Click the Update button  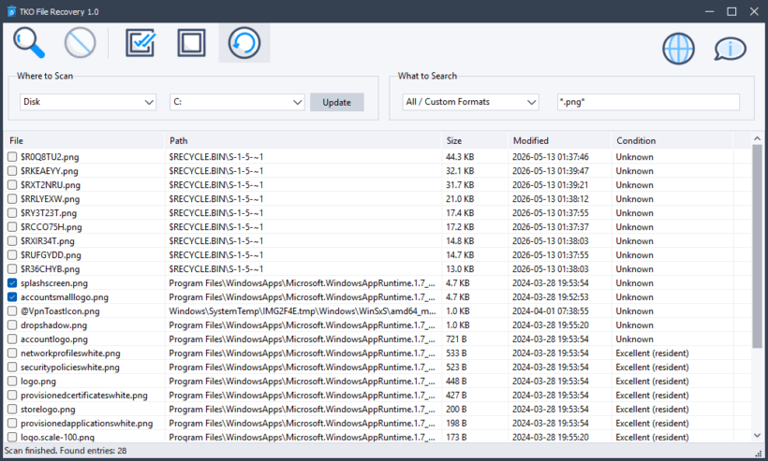337,102
